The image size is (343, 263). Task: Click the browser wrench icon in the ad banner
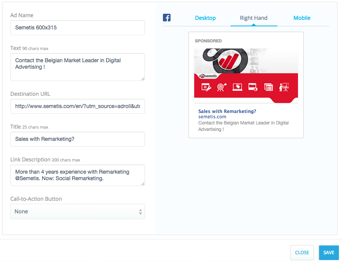click(206, 87)
